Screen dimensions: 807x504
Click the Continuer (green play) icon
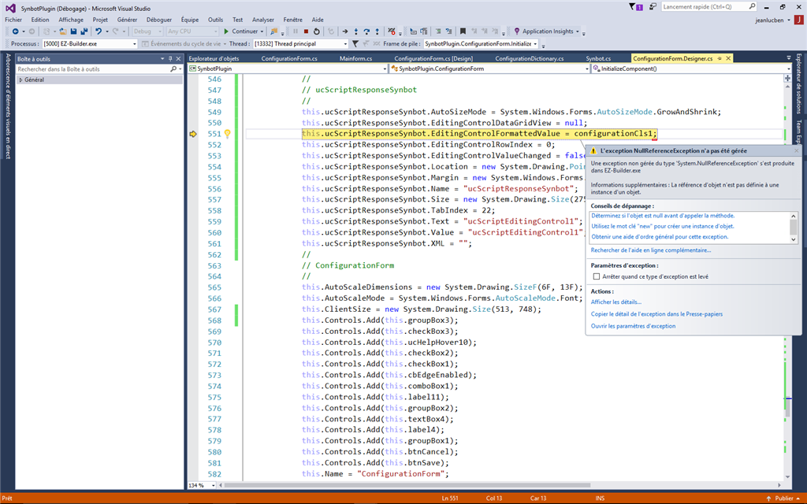(x=225, y=32)
